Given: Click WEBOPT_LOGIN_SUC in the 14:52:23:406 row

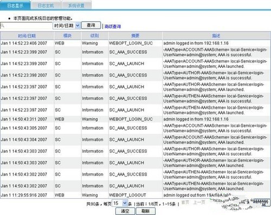Looking at the screenshot, I should coord(131,43).
